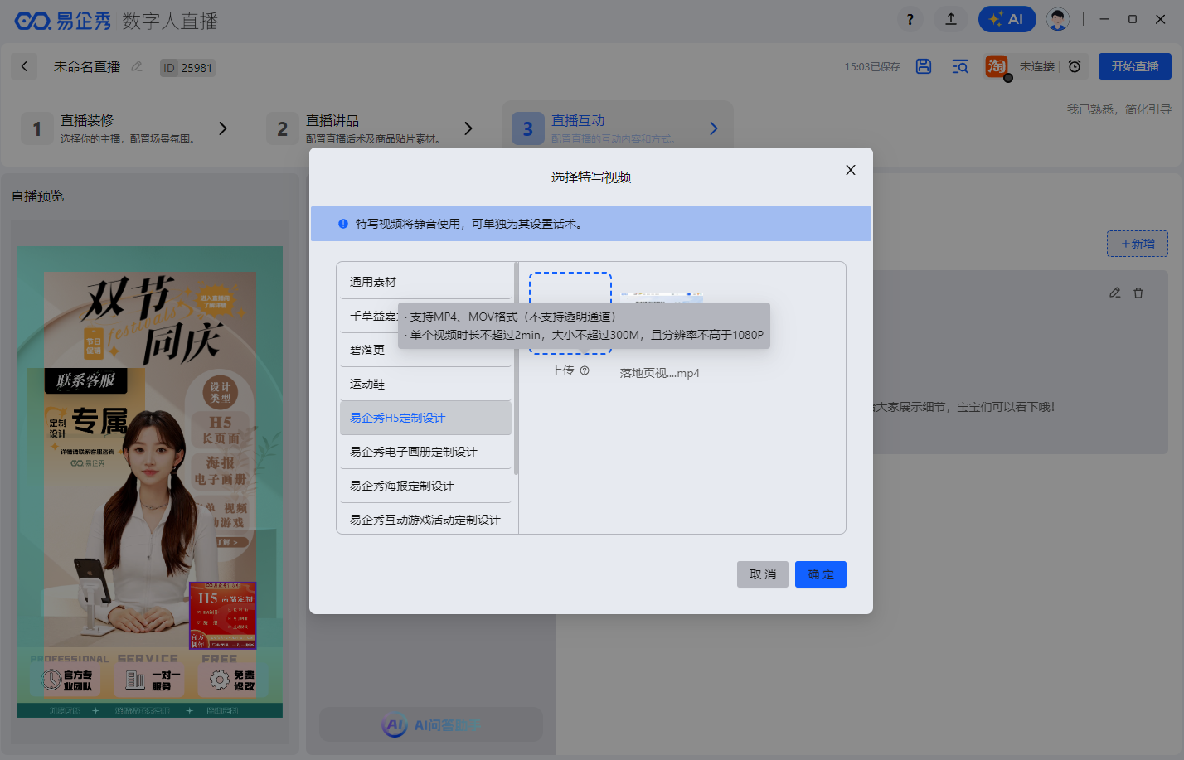
Task: Start the live broadcast with 开始直播
Action: (x=1134, y=66)
